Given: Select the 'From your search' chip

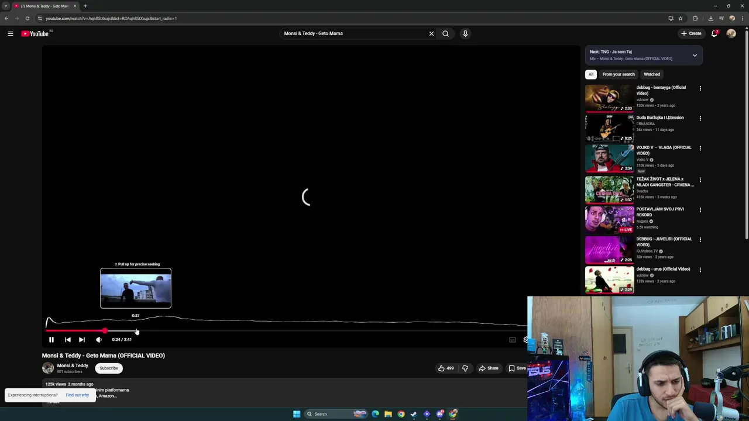Looking at the screenshot, I should (619, 74).
